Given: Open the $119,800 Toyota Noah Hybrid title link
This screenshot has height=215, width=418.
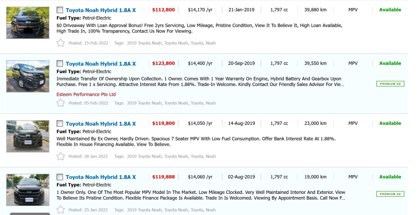Looking at the screenshot, I should [x=101, y=124].
